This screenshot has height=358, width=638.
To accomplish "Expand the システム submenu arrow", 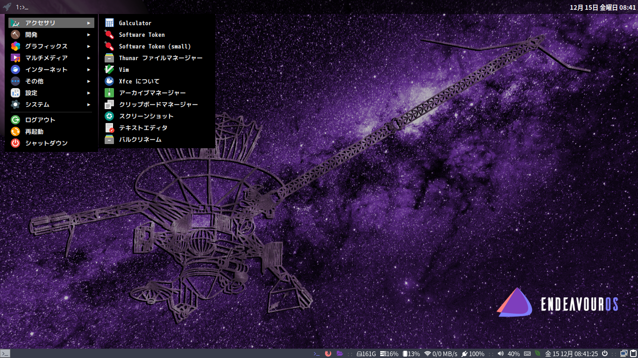I will [89, 104].
